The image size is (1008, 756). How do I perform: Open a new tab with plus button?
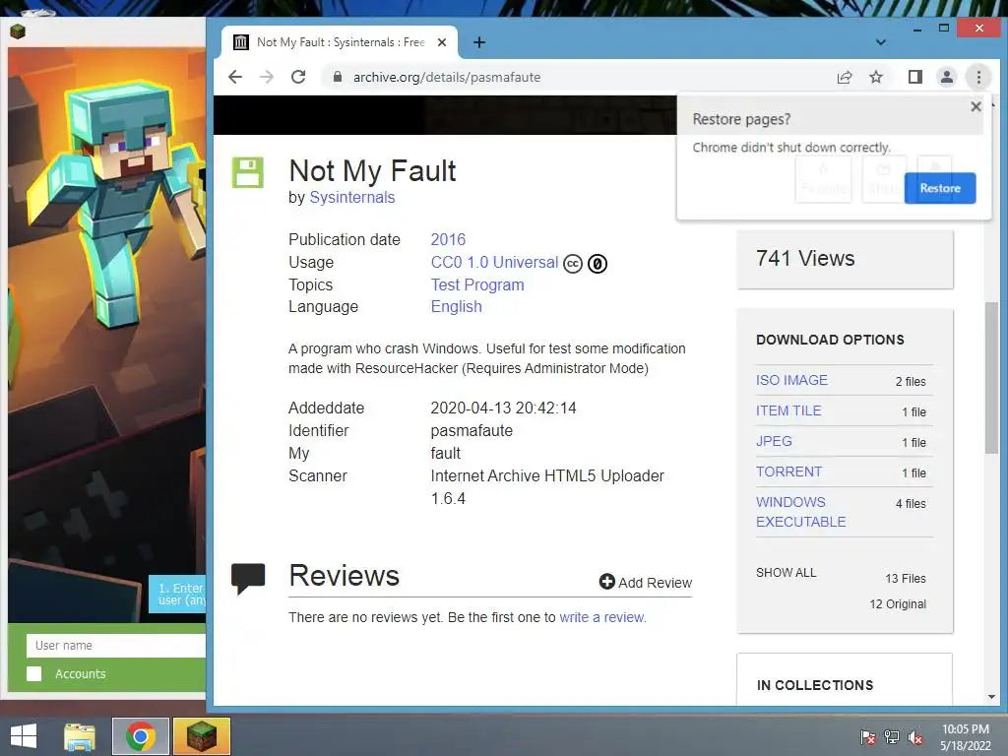(479, 42)
